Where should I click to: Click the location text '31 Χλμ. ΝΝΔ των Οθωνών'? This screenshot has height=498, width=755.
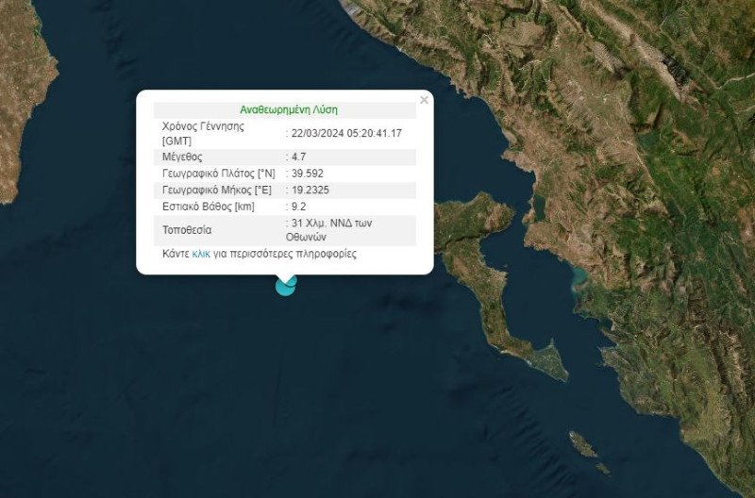[x=330, y=230]
